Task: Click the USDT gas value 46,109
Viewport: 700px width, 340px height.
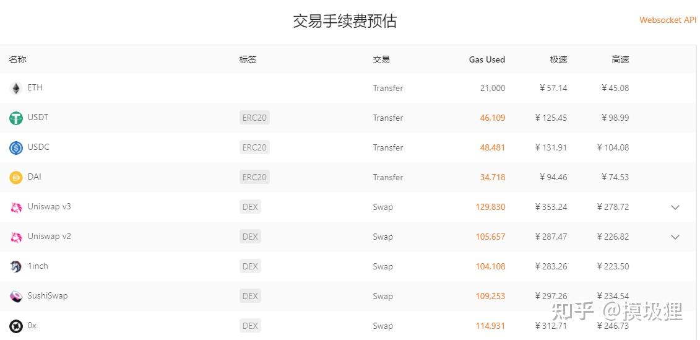Action: point(492,118)
